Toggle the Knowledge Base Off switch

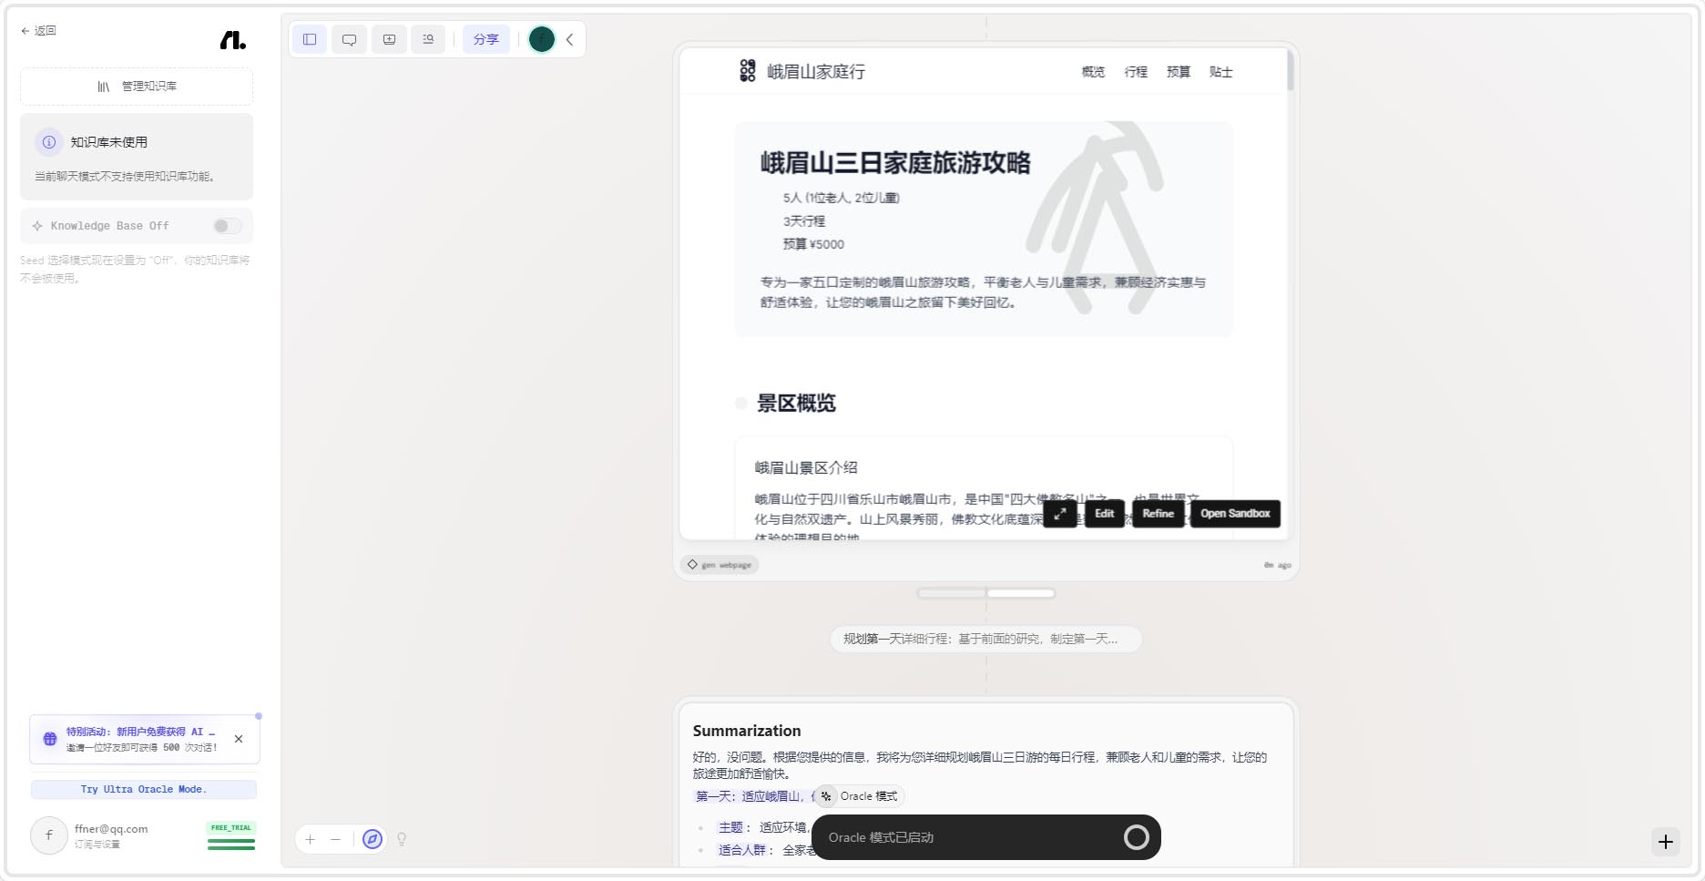[x=227, y=226]
